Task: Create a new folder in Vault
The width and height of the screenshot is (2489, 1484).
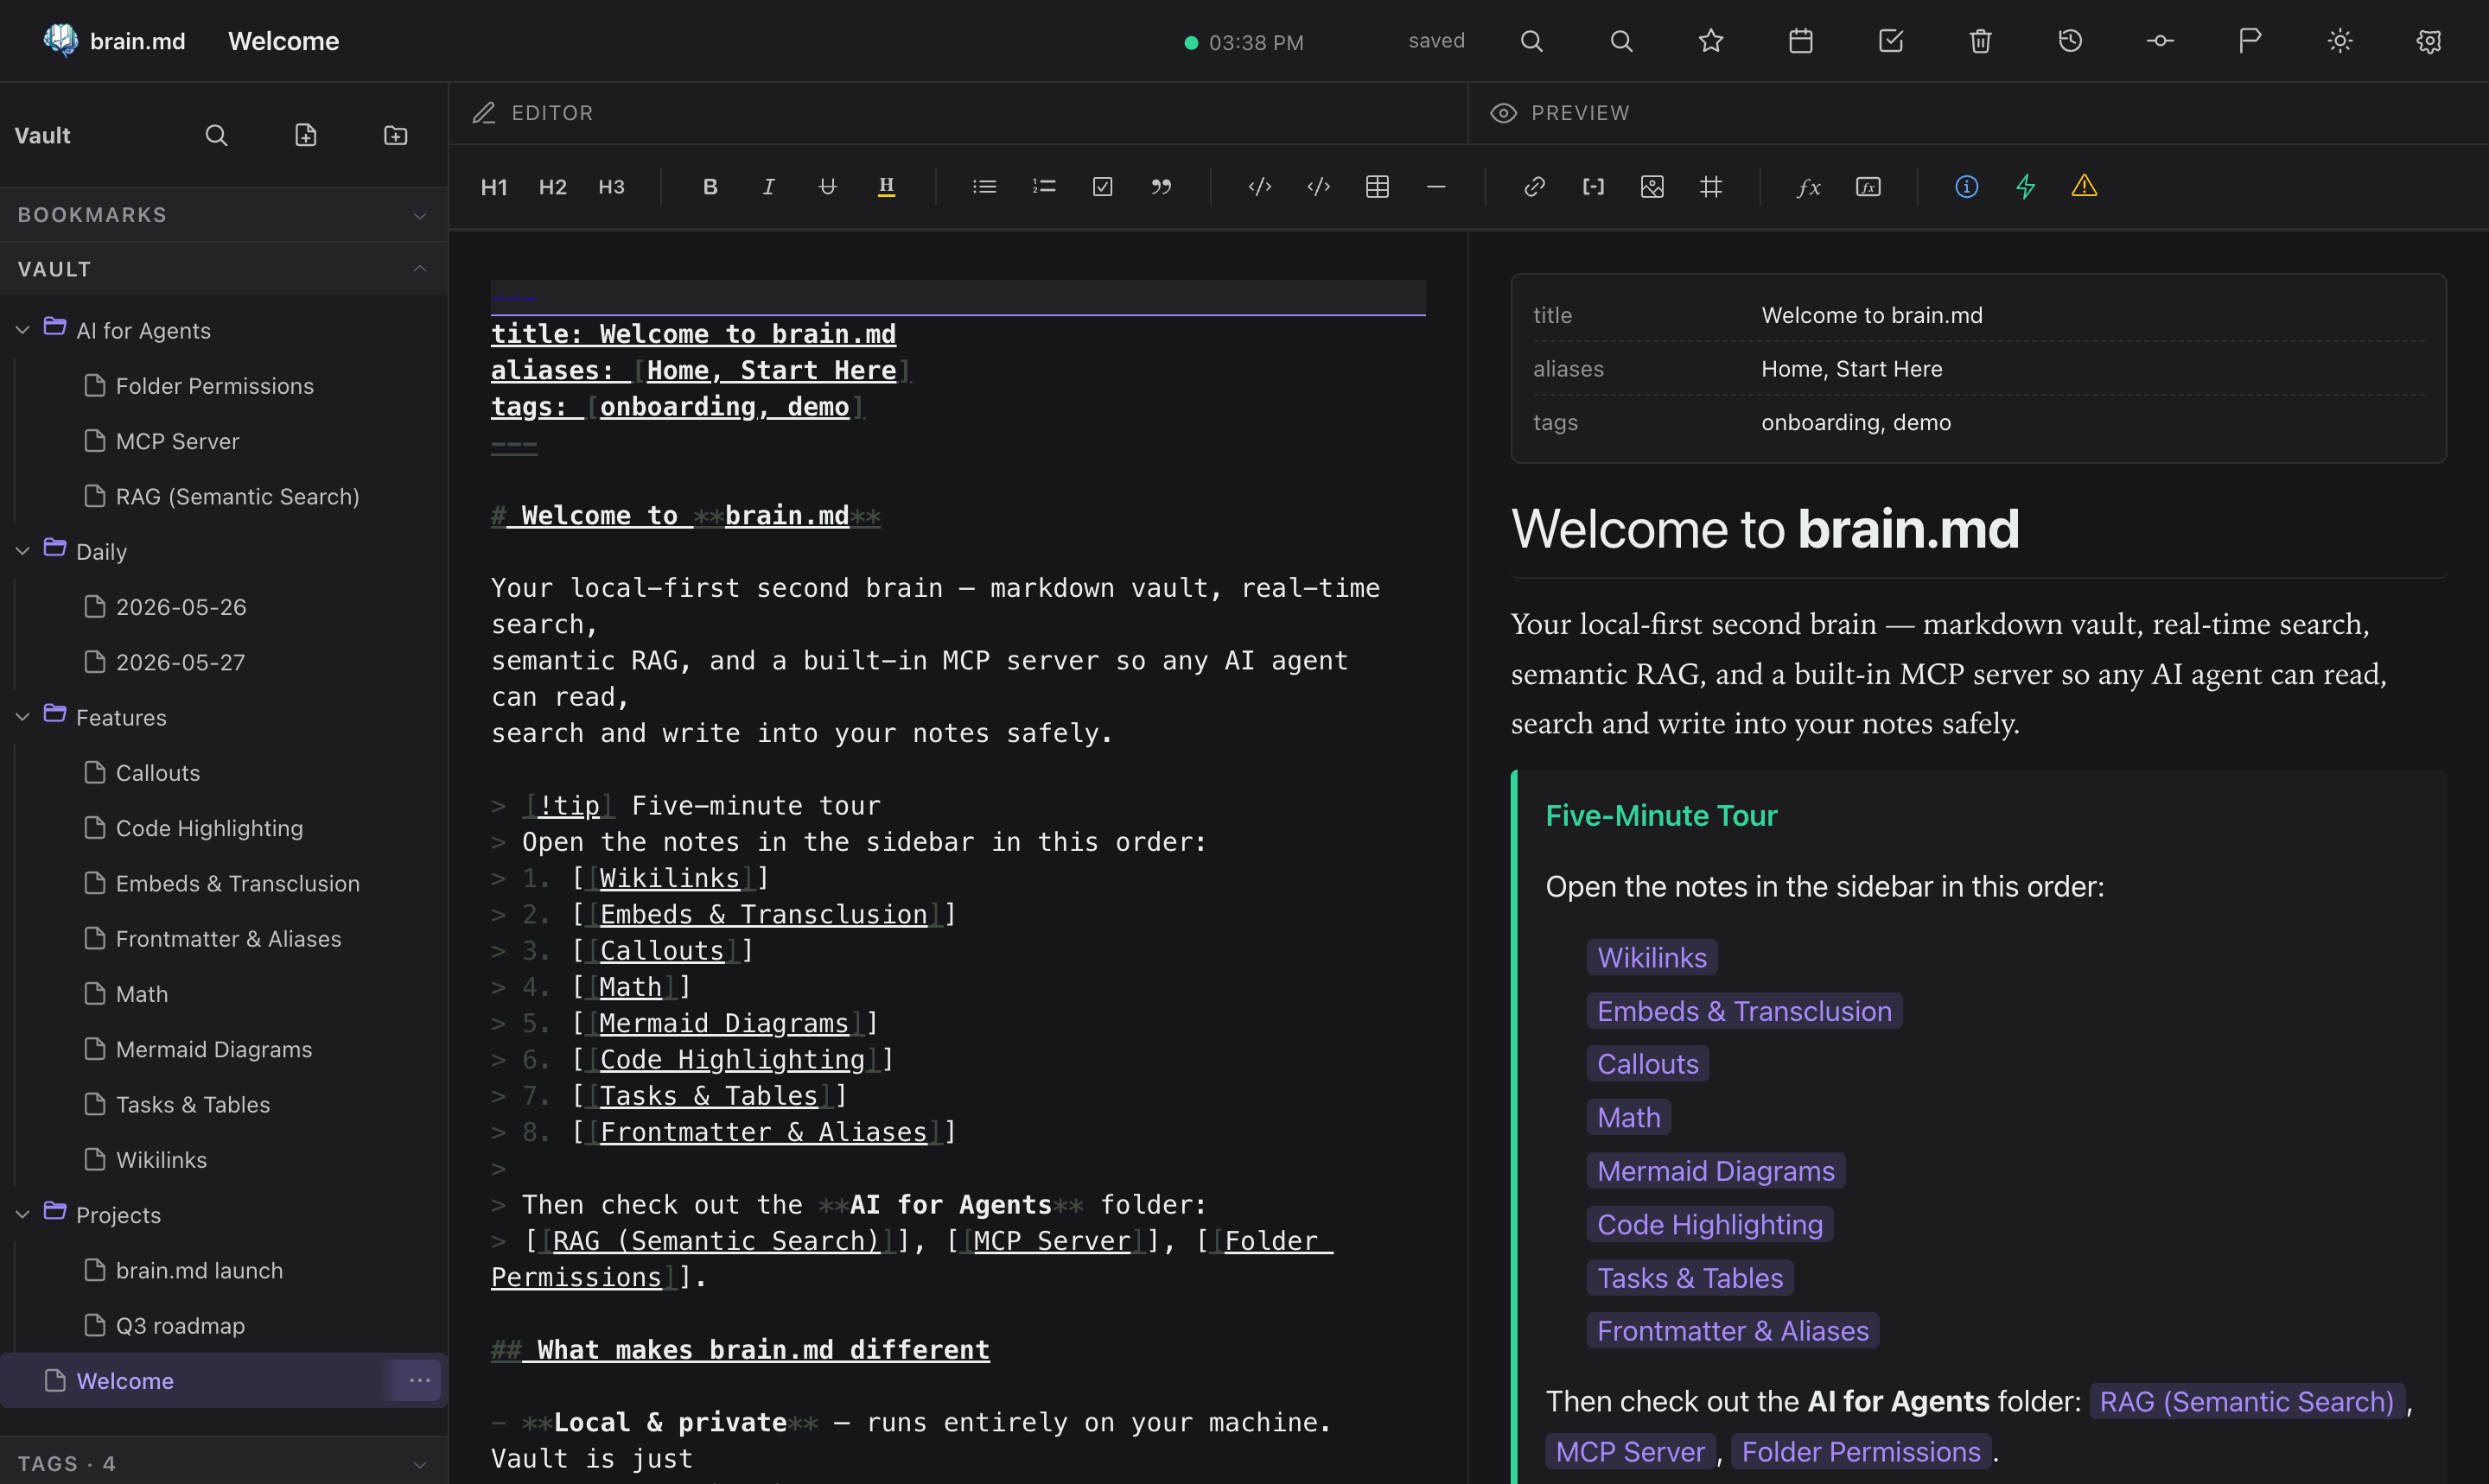Action: click(x=396, y=135)
